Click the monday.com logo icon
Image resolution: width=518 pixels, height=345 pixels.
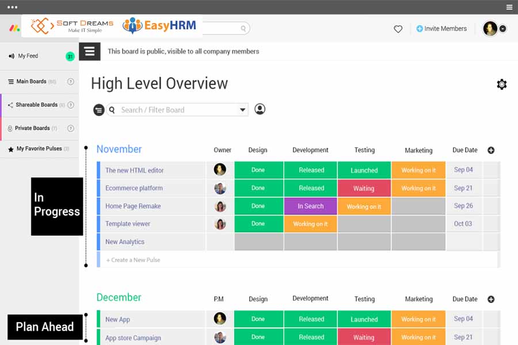pyautogui.click(x=14, y=28)
